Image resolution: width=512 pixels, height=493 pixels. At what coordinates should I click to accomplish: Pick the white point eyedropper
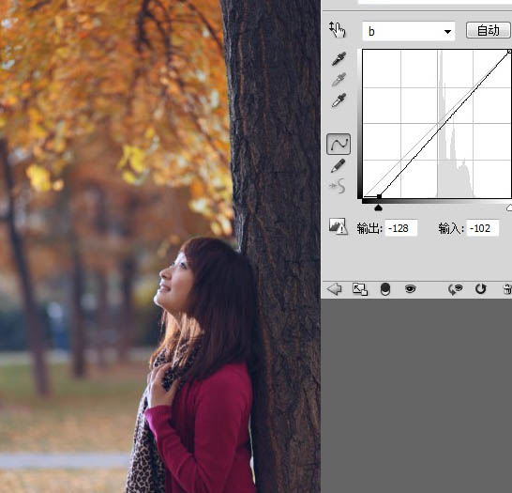[339, 100]
